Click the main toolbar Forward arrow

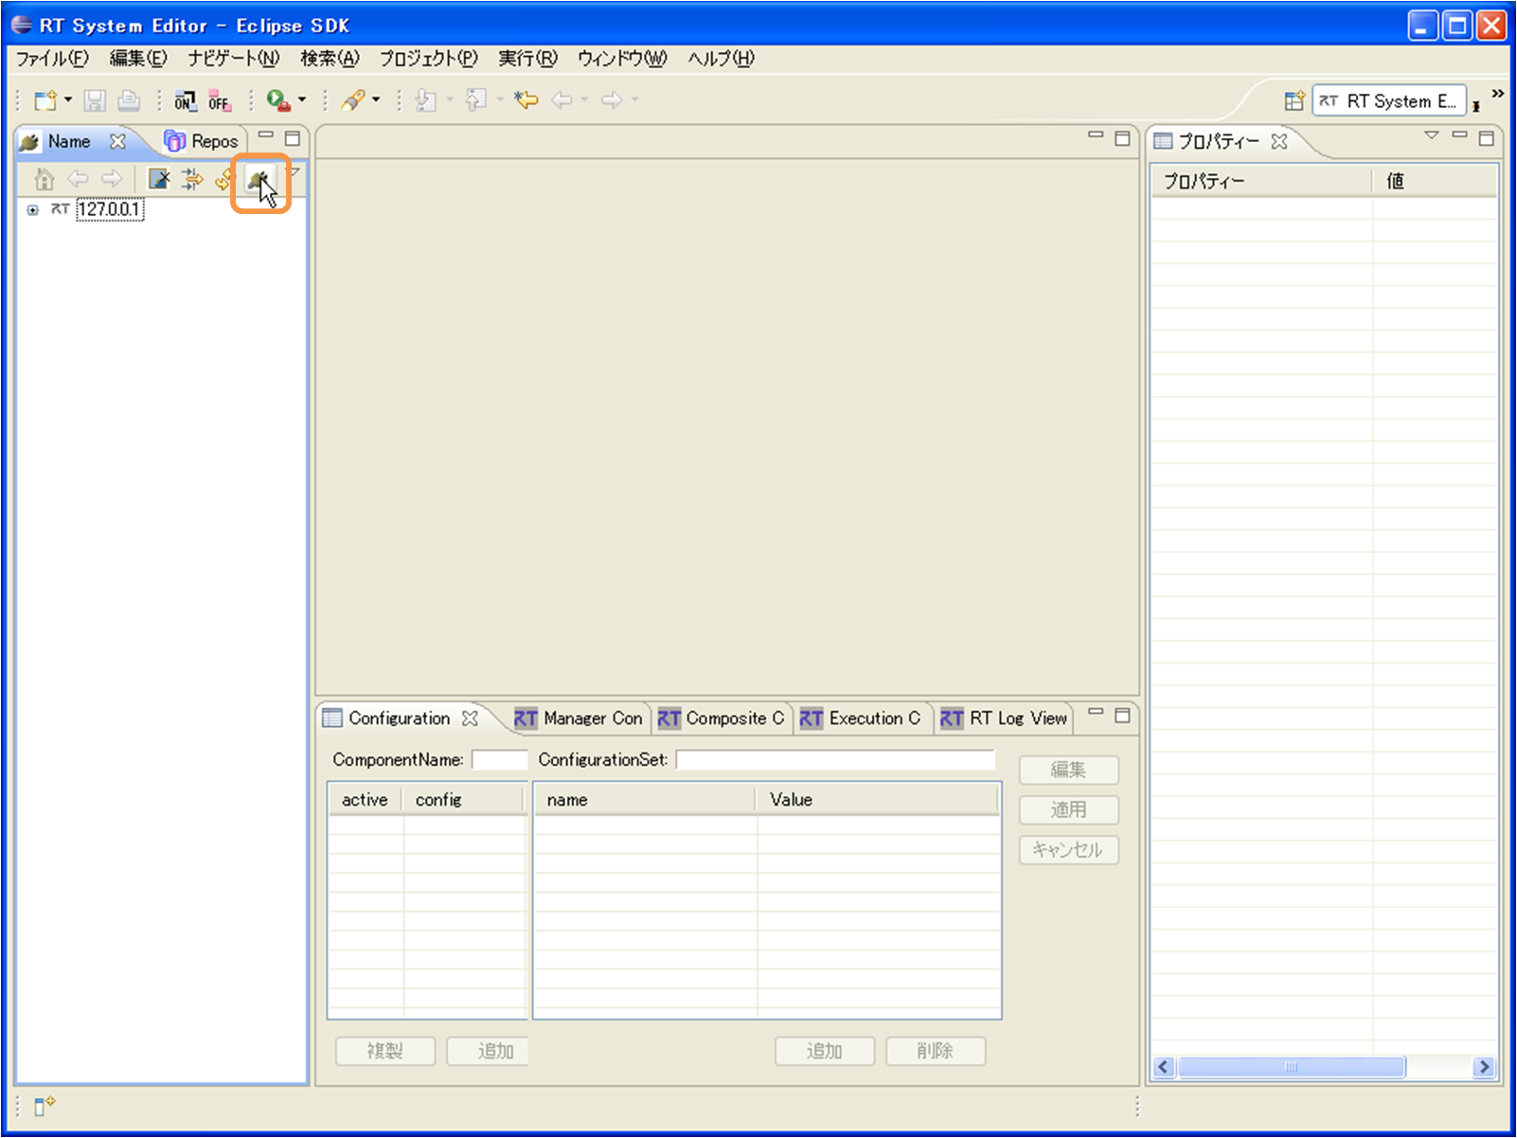click(612, 99)
